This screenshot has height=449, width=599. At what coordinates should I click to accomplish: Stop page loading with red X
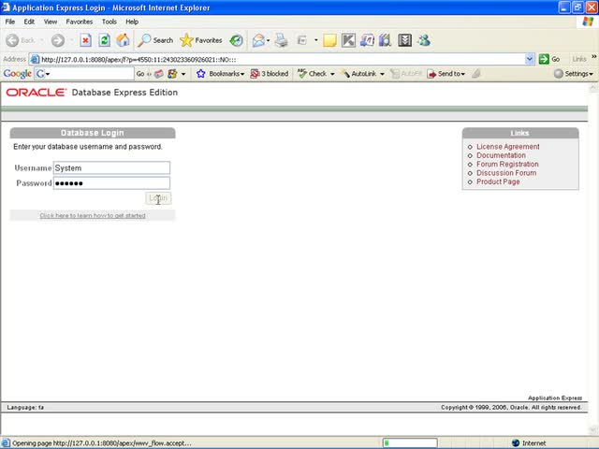point(85,40)
